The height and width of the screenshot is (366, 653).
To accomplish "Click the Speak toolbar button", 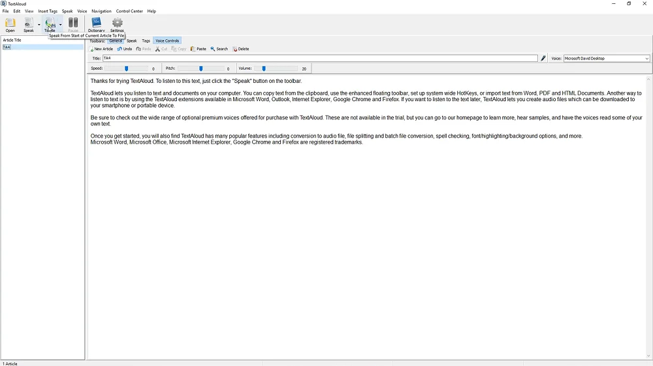I will 29,24.
